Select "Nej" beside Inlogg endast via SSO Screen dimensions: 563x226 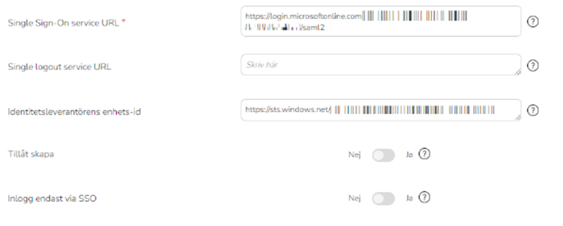(x=354, y=198)
